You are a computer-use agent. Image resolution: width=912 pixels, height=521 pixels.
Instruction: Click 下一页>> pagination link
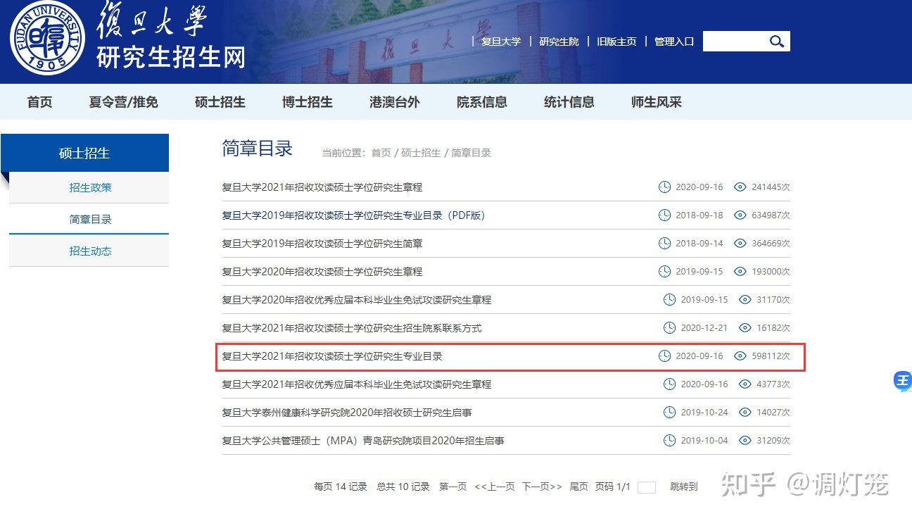pos(542,487)
